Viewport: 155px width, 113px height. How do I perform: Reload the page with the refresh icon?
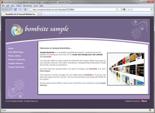(15, 10)
